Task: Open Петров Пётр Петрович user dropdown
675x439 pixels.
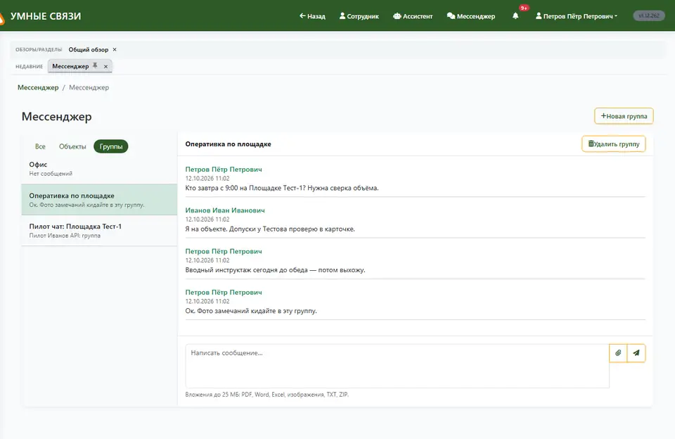Action: (577, 16)
